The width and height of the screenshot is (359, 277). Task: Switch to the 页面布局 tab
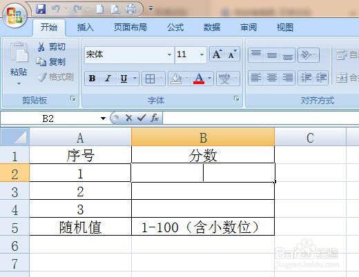tap(130, 28)
